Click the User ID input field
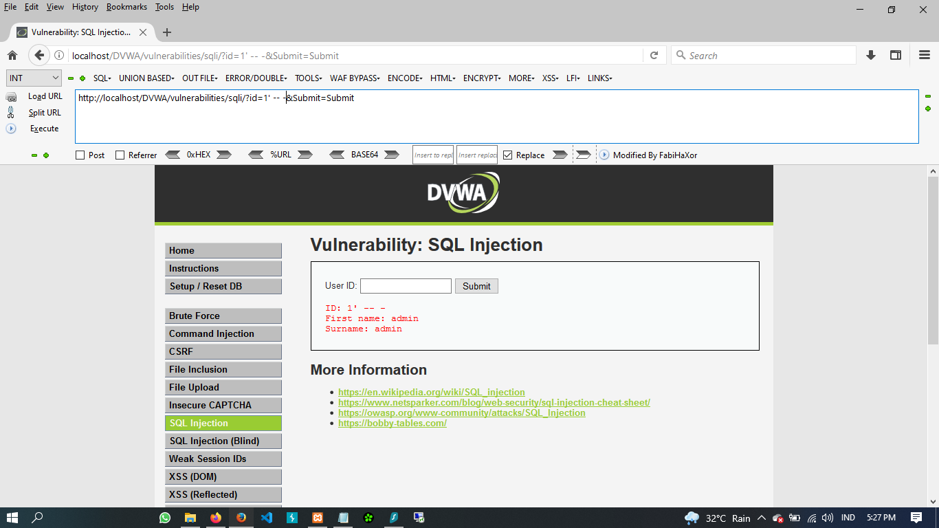The width and height of the screenshot is (939, 528). click(x=406, y=286)
